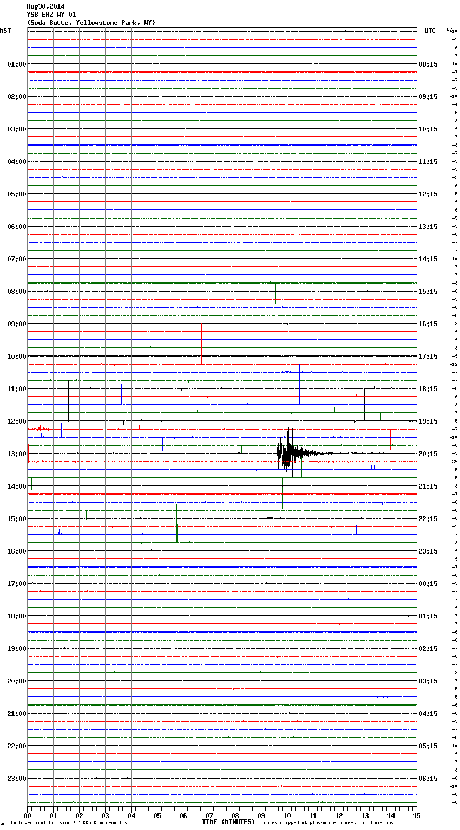Click the 00 minute axis tick label

(27, 815)
